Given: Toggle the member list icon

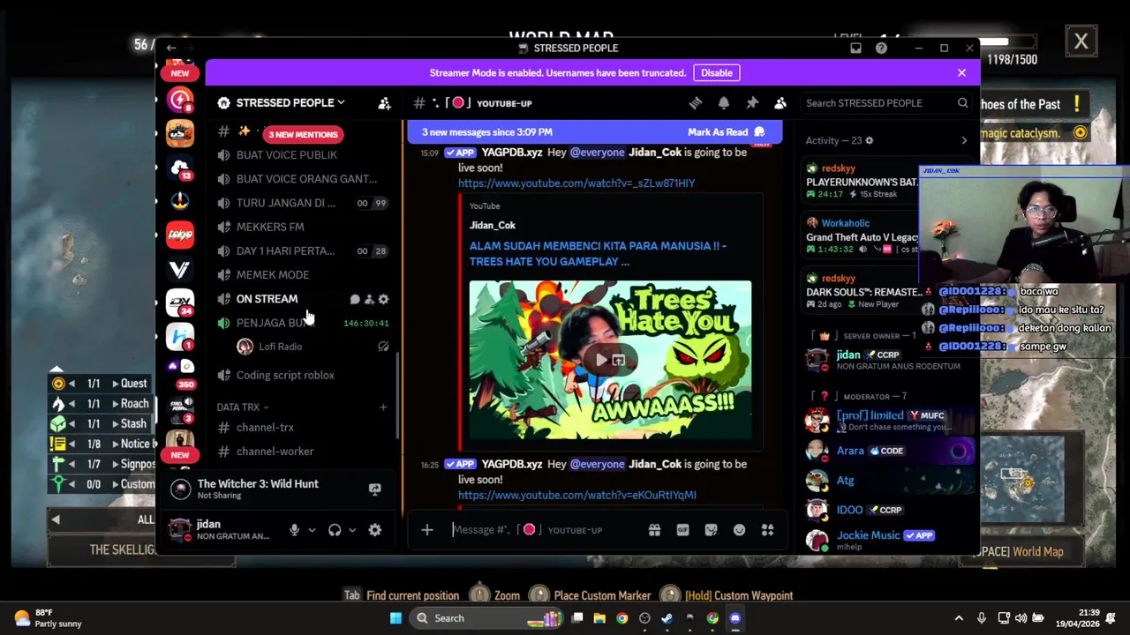Looking at the screenshot, I should (780, 103).
